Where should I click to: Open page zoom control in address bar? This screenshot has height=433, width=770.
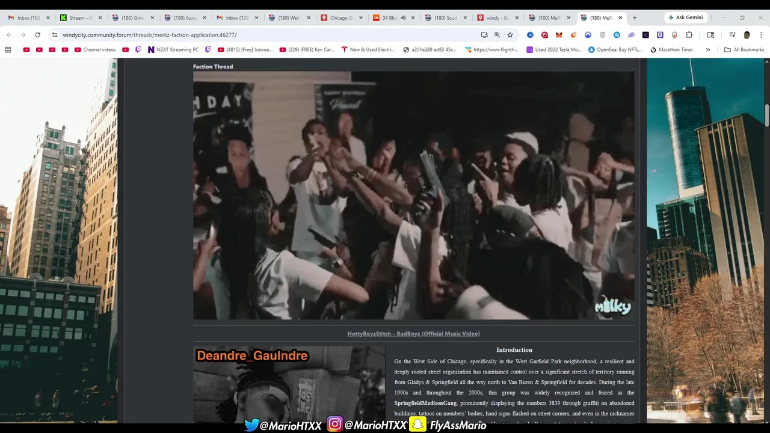pyautogui.click(x=497, y=35)
